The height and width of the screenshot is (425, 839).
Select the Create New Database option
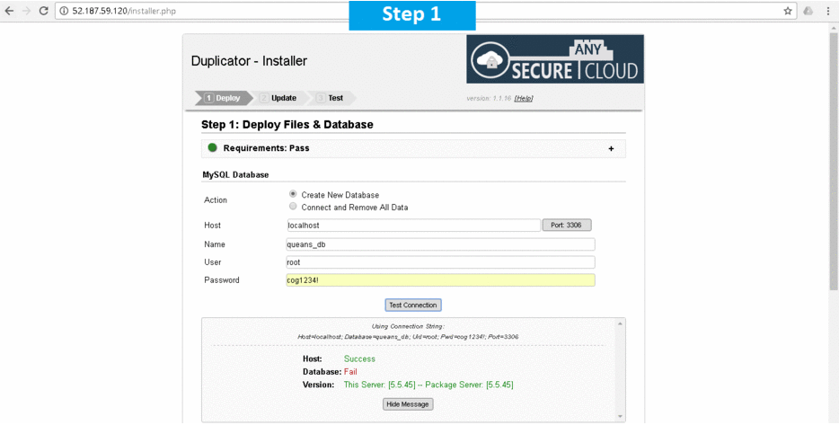coord(293,194)
